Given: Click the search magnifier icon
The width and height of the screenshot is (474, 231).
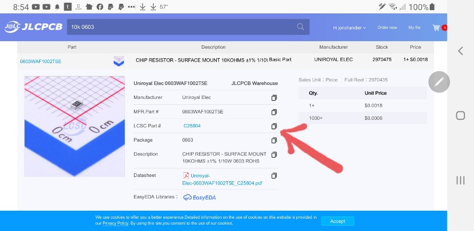Looking at the screenshot, I should point(300,27).
